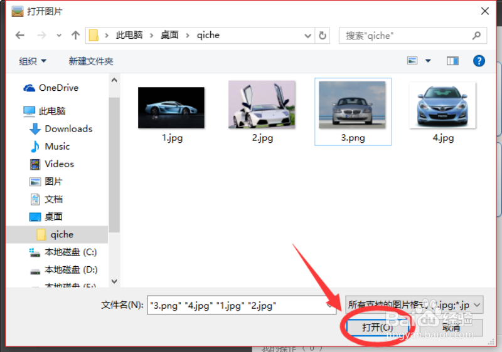The height and width of the screenshot is (352, 502).
Task: Select 此电脑 in the address path
Action: 129,35
